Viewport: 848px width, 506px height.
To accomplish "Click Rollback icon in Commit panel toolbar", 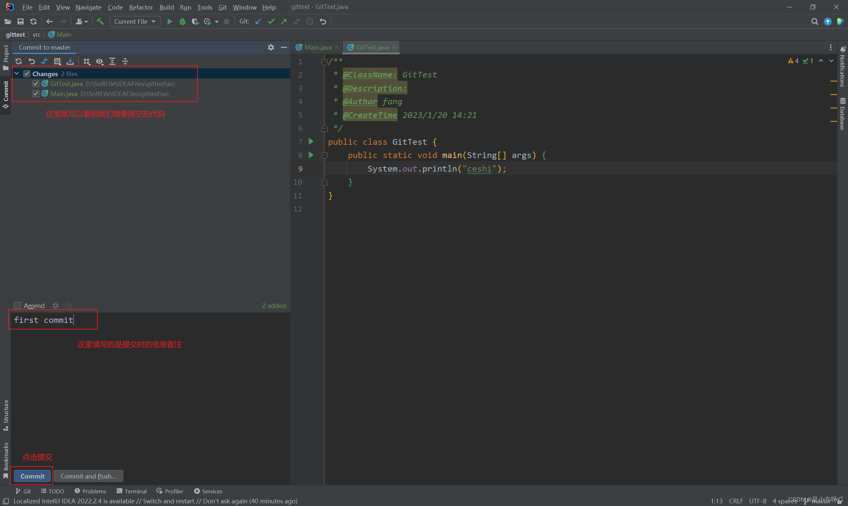I will coord(32,61).
